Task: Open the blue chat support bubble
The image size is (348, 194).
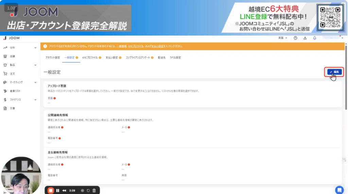Action: tap(339, 190)
